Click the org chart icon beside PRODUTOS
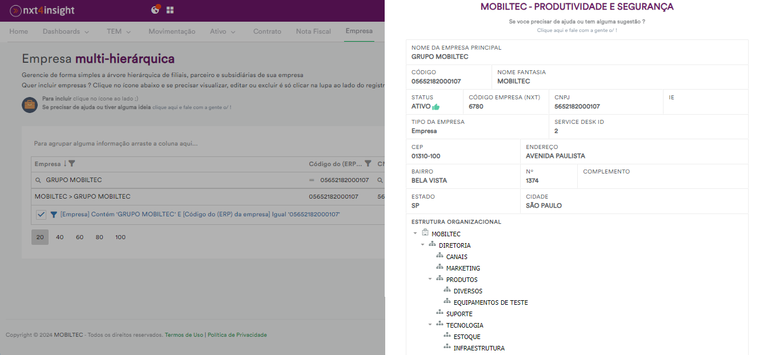The image size is (763, 355). pyautogui.click(x=440, y=279)
